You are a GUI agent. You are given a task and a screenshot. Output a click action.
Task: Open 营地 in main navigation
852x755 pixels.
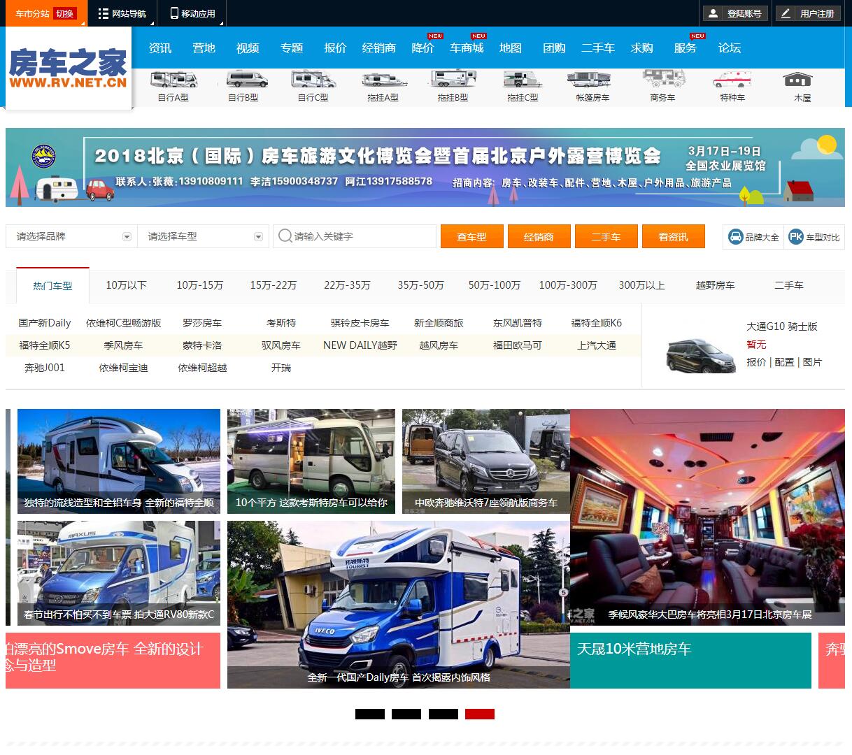pyautogui.click(x=204, y=48)
